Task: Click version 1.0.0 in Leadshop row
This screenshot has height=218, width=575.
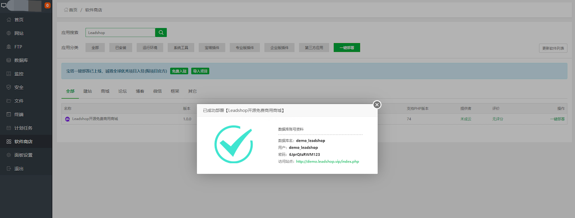Action: pyautogui.click(x=187, y=119)
